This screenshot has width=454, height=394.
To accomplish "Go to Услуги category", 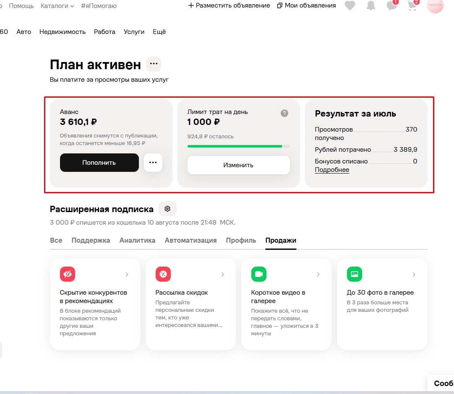I will (134, 32).
